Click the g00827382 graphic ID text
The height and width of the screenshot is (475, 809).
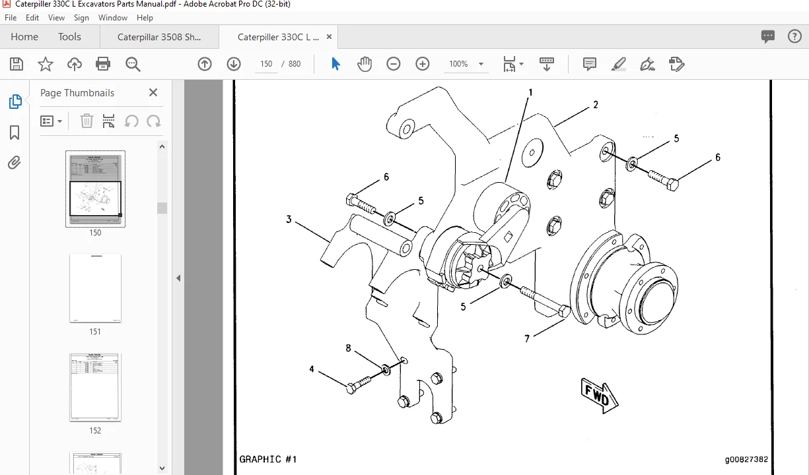pyautogui.click(x=746, y=460)
